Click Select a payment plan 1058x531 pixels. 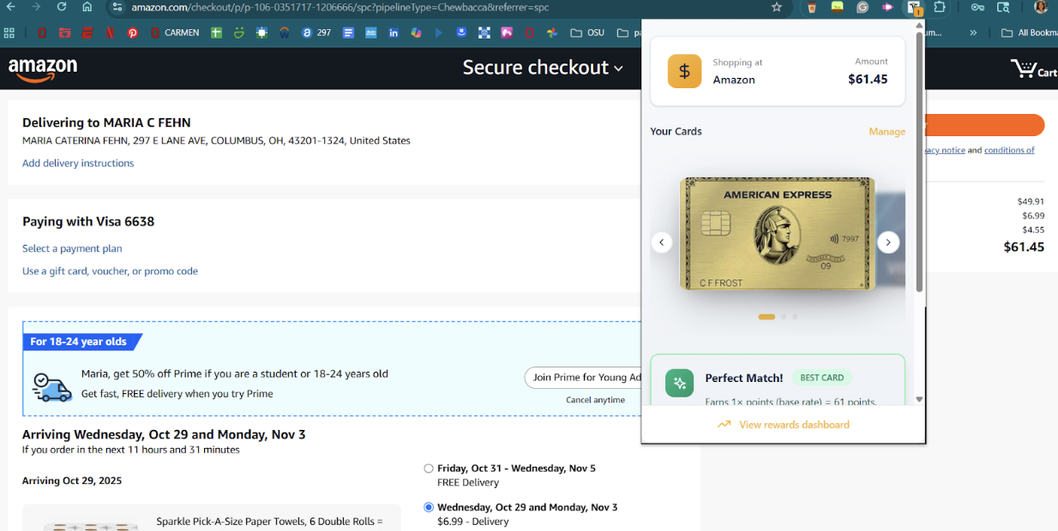point(72,248)
